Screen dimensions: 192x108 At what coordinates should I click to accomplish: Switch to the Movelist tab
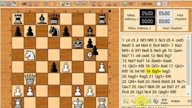127,107
